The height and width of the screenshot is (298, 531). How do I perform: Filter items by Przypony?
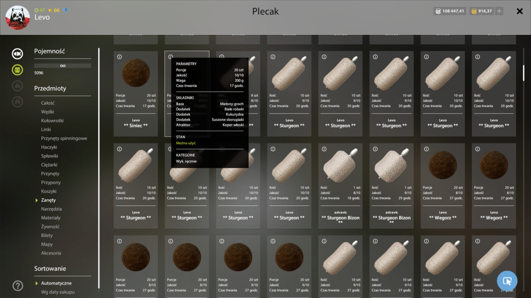(51, 182)
